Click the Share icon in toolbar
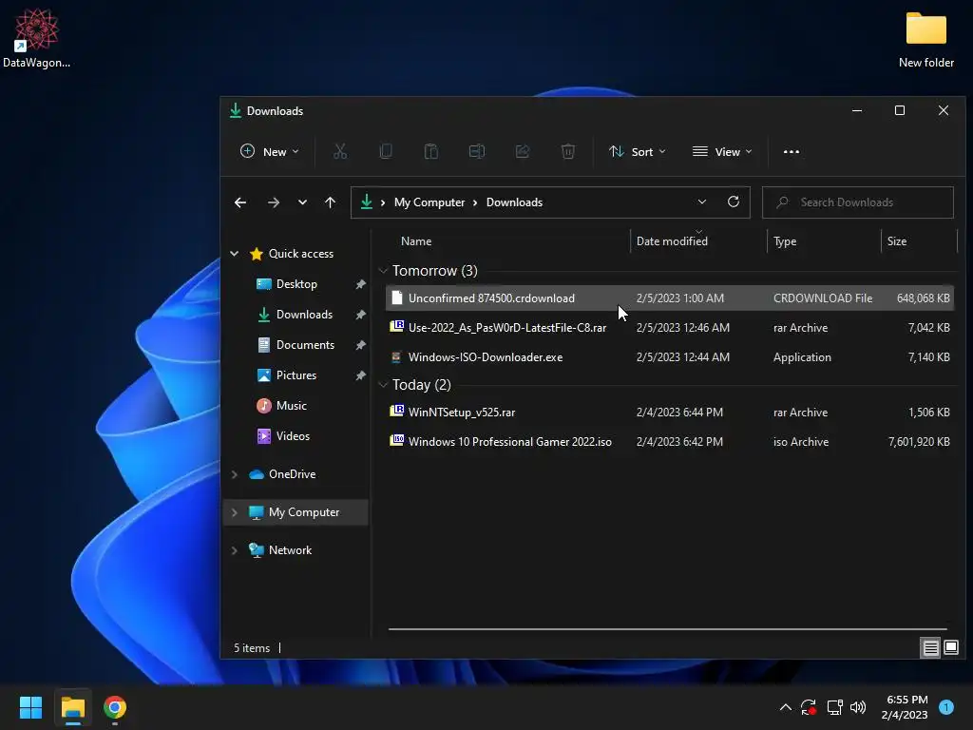973x730 pixels. pyautogui.click(x=523, y=151)
